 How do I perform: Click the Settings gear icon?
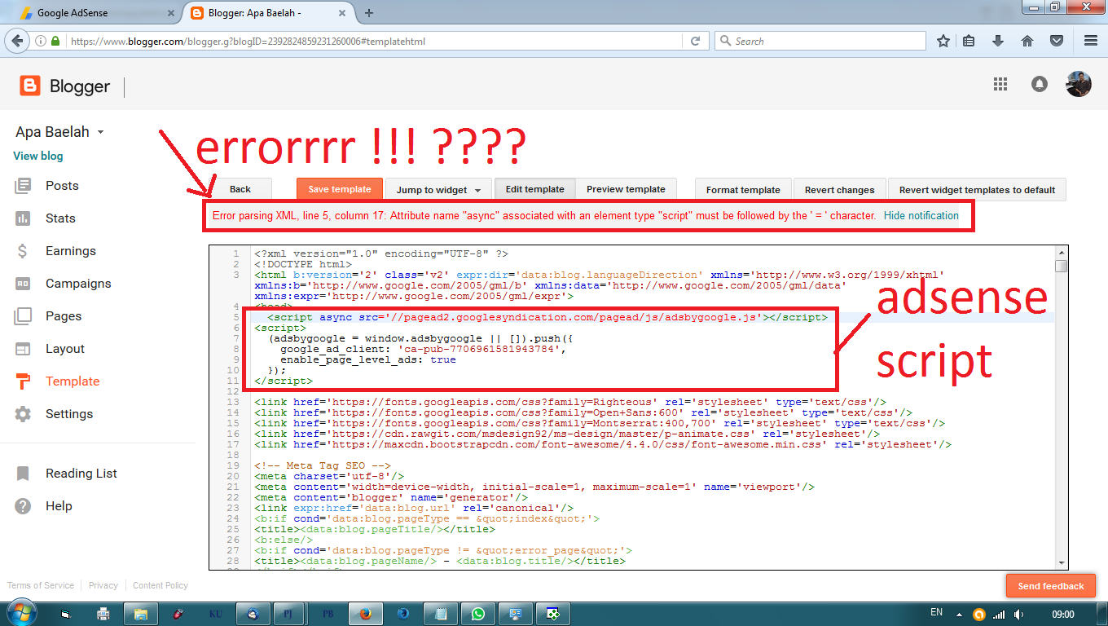(23, 414)
